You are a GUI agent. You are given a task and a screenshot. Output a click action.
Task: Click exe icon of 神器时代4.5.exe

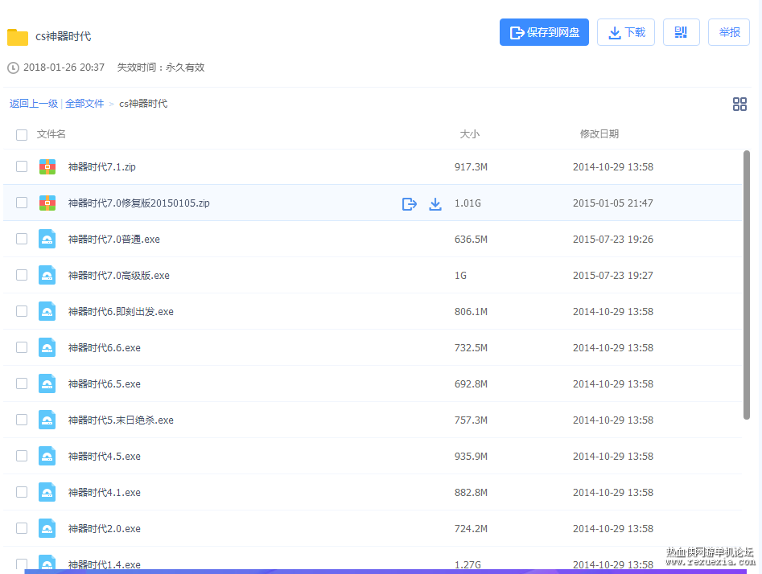tap(47, 456)
